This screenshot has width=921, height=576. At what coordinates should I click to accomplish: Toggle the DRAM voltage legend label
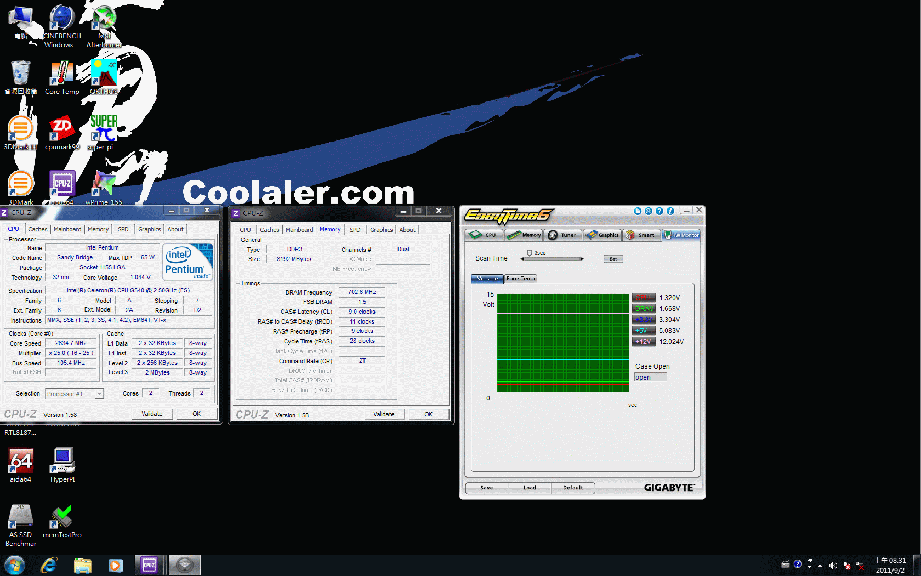click(644, 309)
